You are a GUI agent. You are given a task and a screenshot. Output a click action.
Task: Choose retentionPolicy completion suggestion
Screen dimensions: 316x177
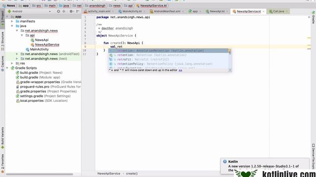pos(168,64)
